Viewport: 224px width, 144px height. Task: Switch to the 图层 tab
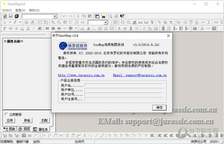24,129
